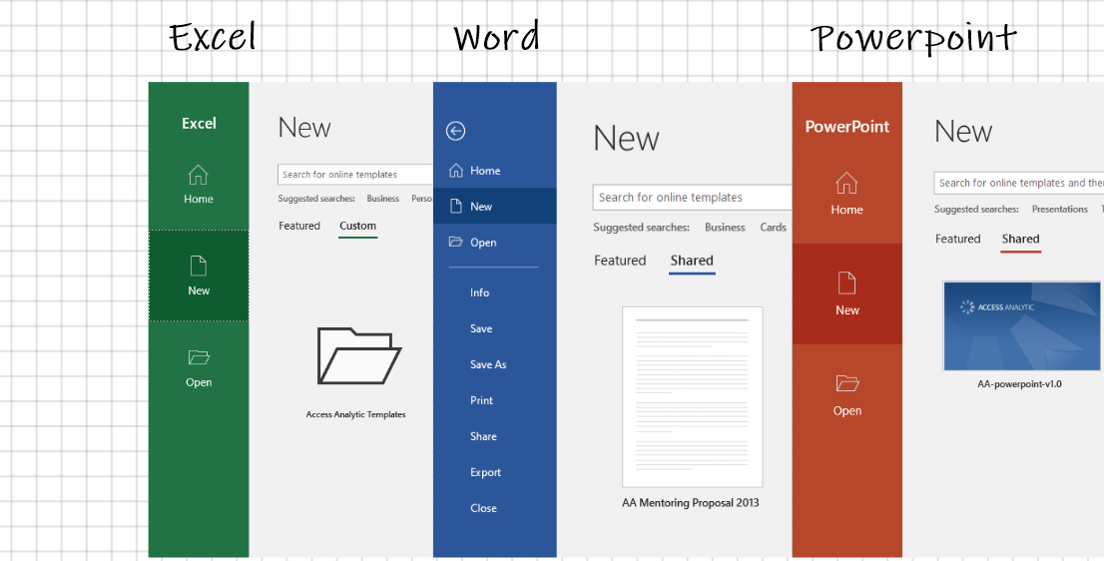Select the New page icon in PowerPoint sidebar
The image size is (1104, 561).
(x=846, y=282)
